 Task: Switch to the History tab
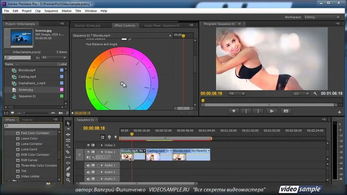[x=27, y=120]
